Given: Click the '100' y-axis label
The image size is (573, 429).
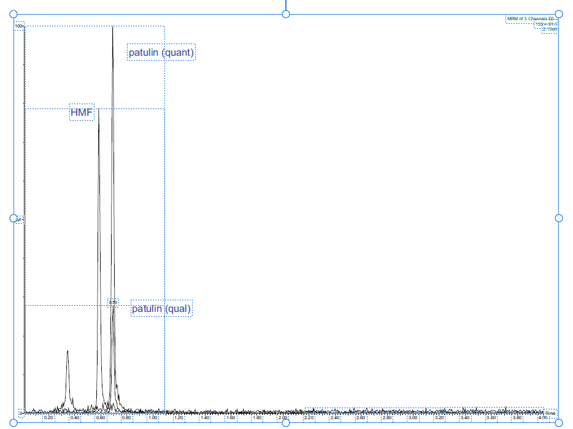Looking at the screenshot, I should coord(18,26).
